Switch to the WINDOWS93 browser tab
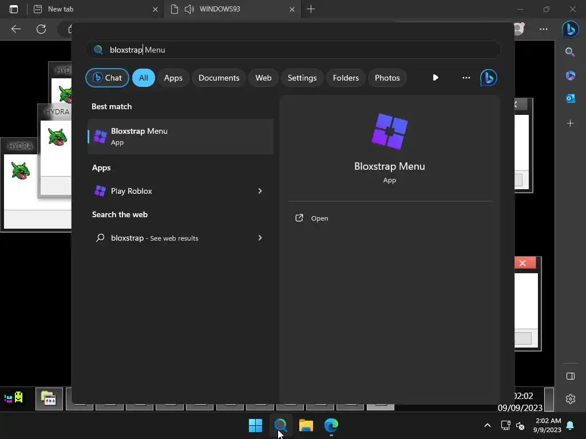This screenshot has width=586, height=439. [232, 9]
